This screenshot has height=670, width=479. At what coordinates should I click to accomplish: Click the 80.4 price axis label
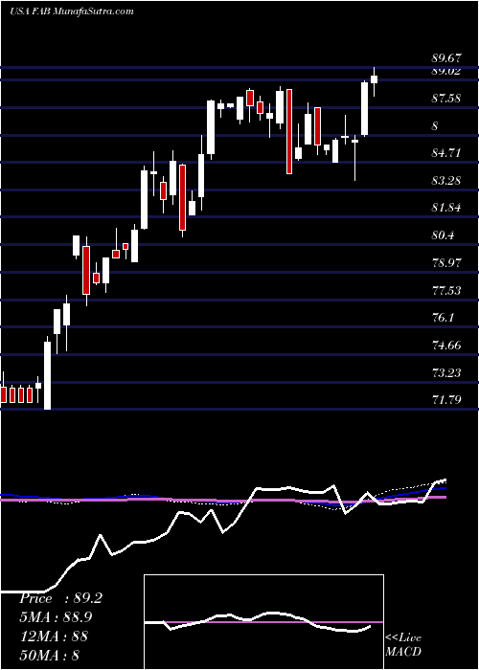click(x=443, y=235)
